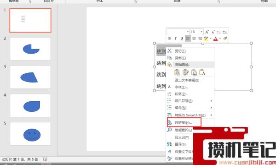Screen dimensions: 276x165
Task: Click the font group dialog launcher
Action: [136, 1]
